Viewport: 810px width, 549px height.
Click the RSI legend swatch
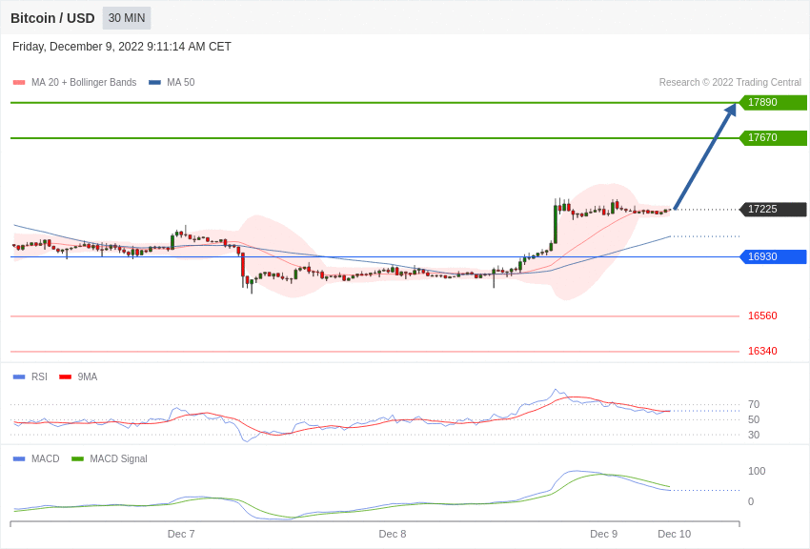(x=19, y=377)
